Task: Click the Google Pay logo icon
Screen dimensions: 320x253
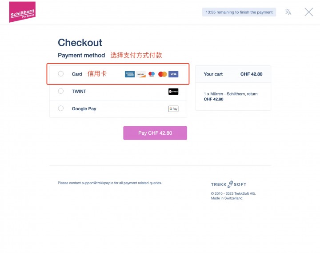Action: click(173, 109)
